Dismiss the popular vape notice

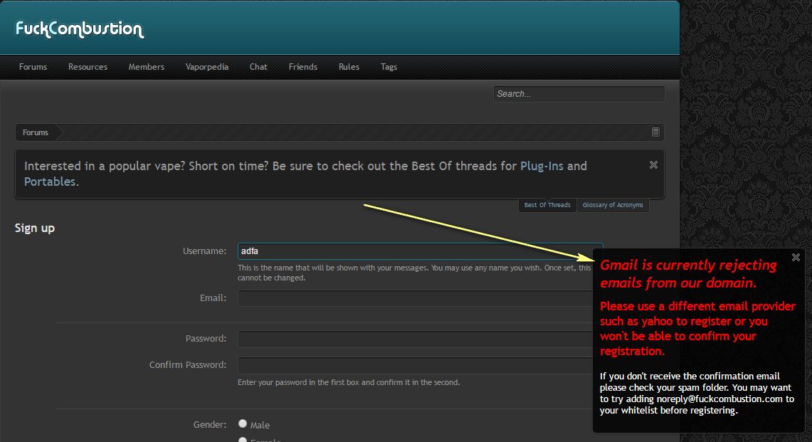coord(653,165)
